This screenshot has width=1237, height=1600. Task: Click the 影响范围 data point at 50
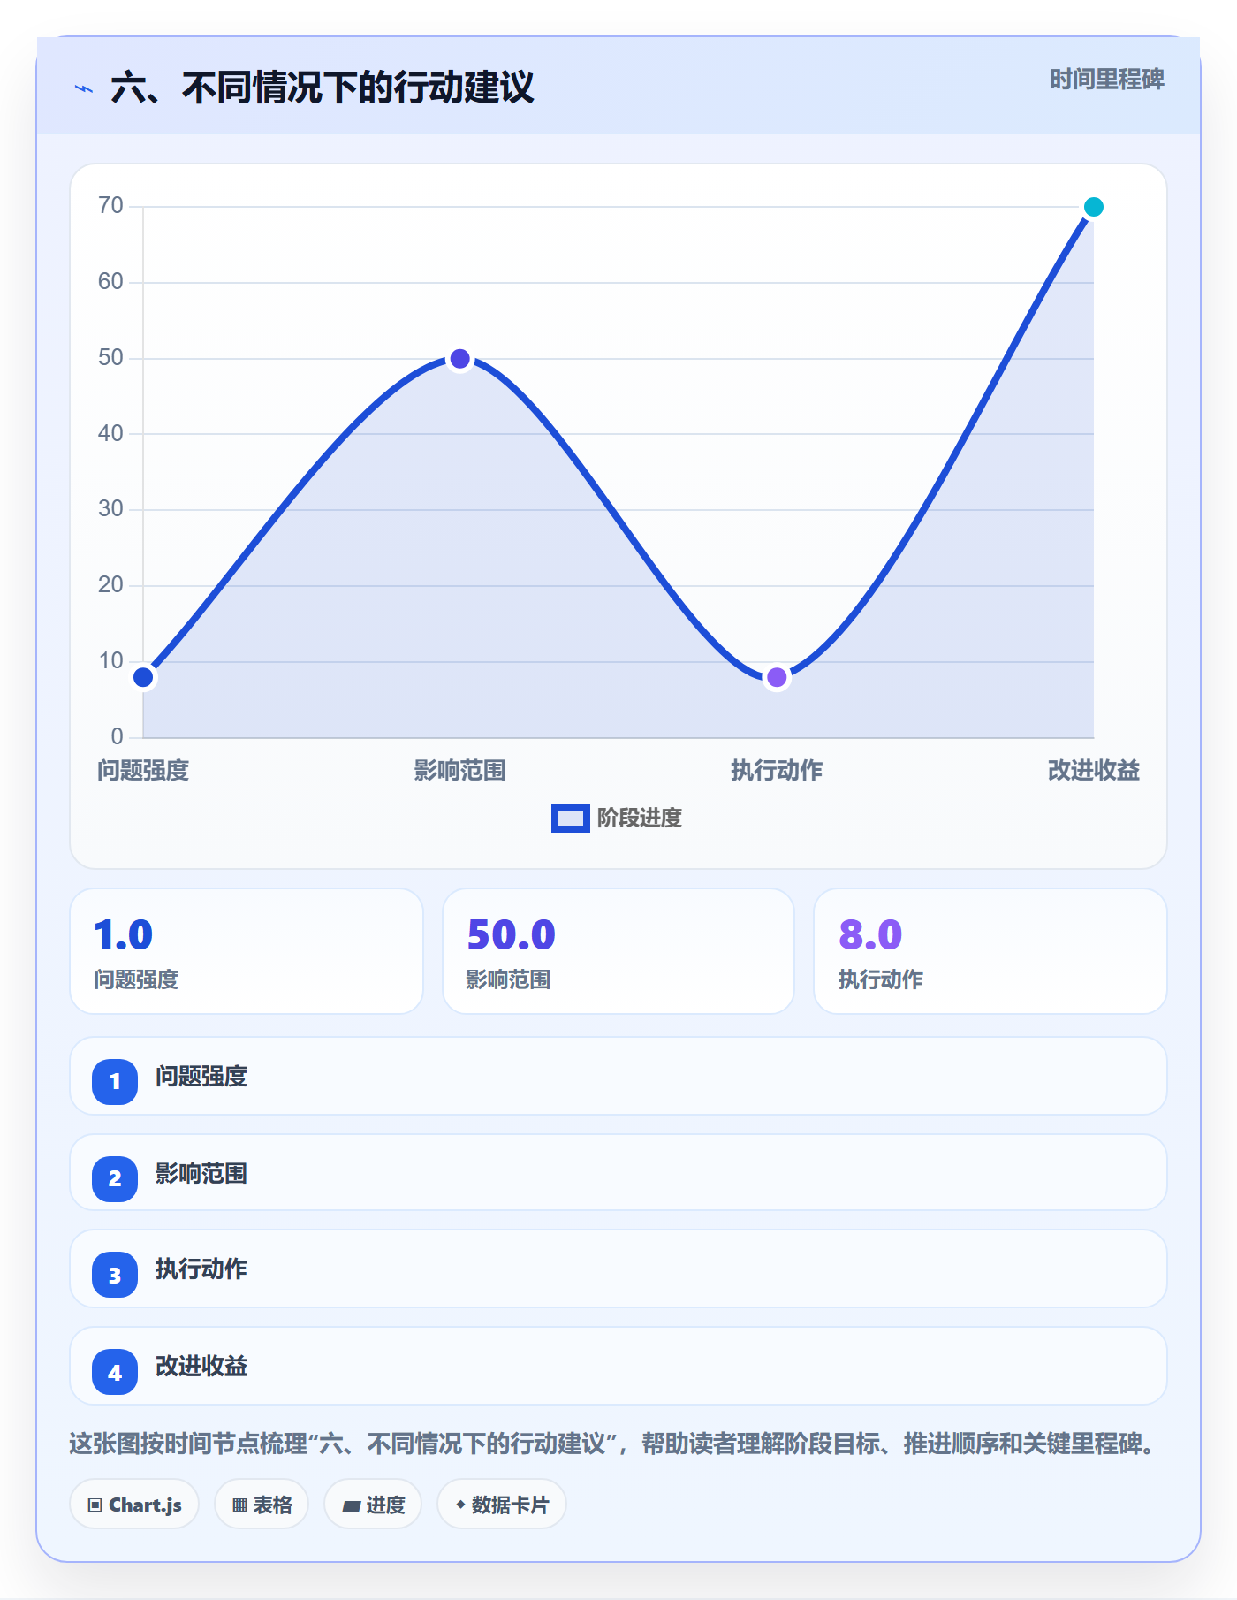point(459,359)
